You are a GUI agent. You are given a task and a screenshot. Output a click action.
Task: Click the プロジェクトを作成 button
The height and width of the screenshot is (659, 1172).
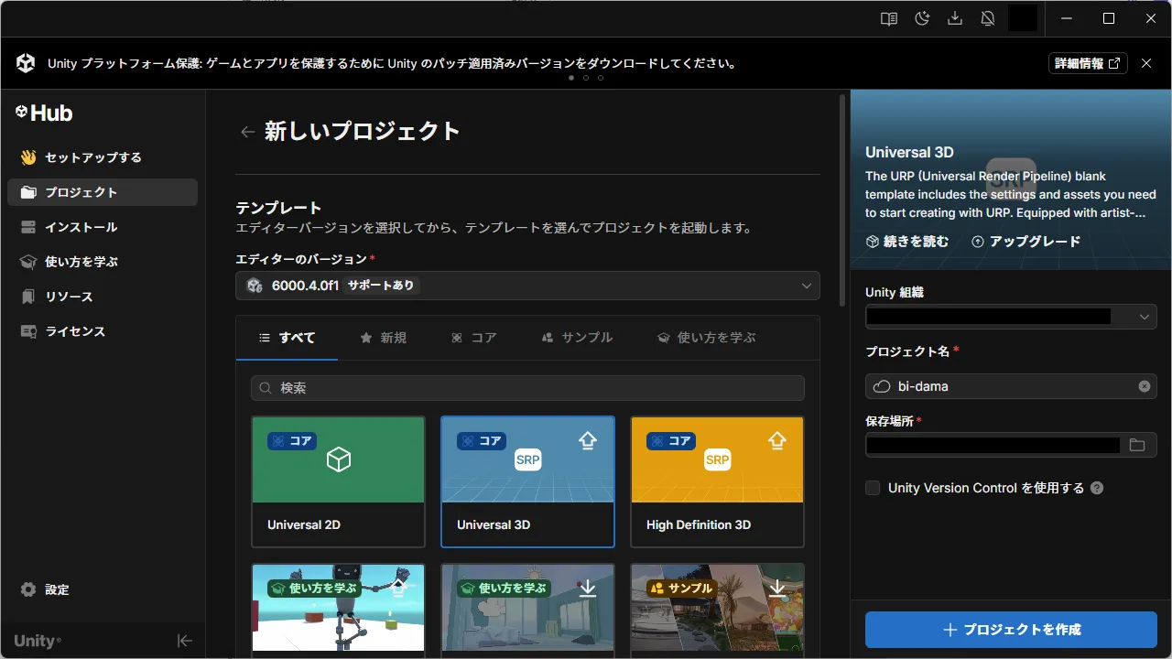pos(1010,629)
